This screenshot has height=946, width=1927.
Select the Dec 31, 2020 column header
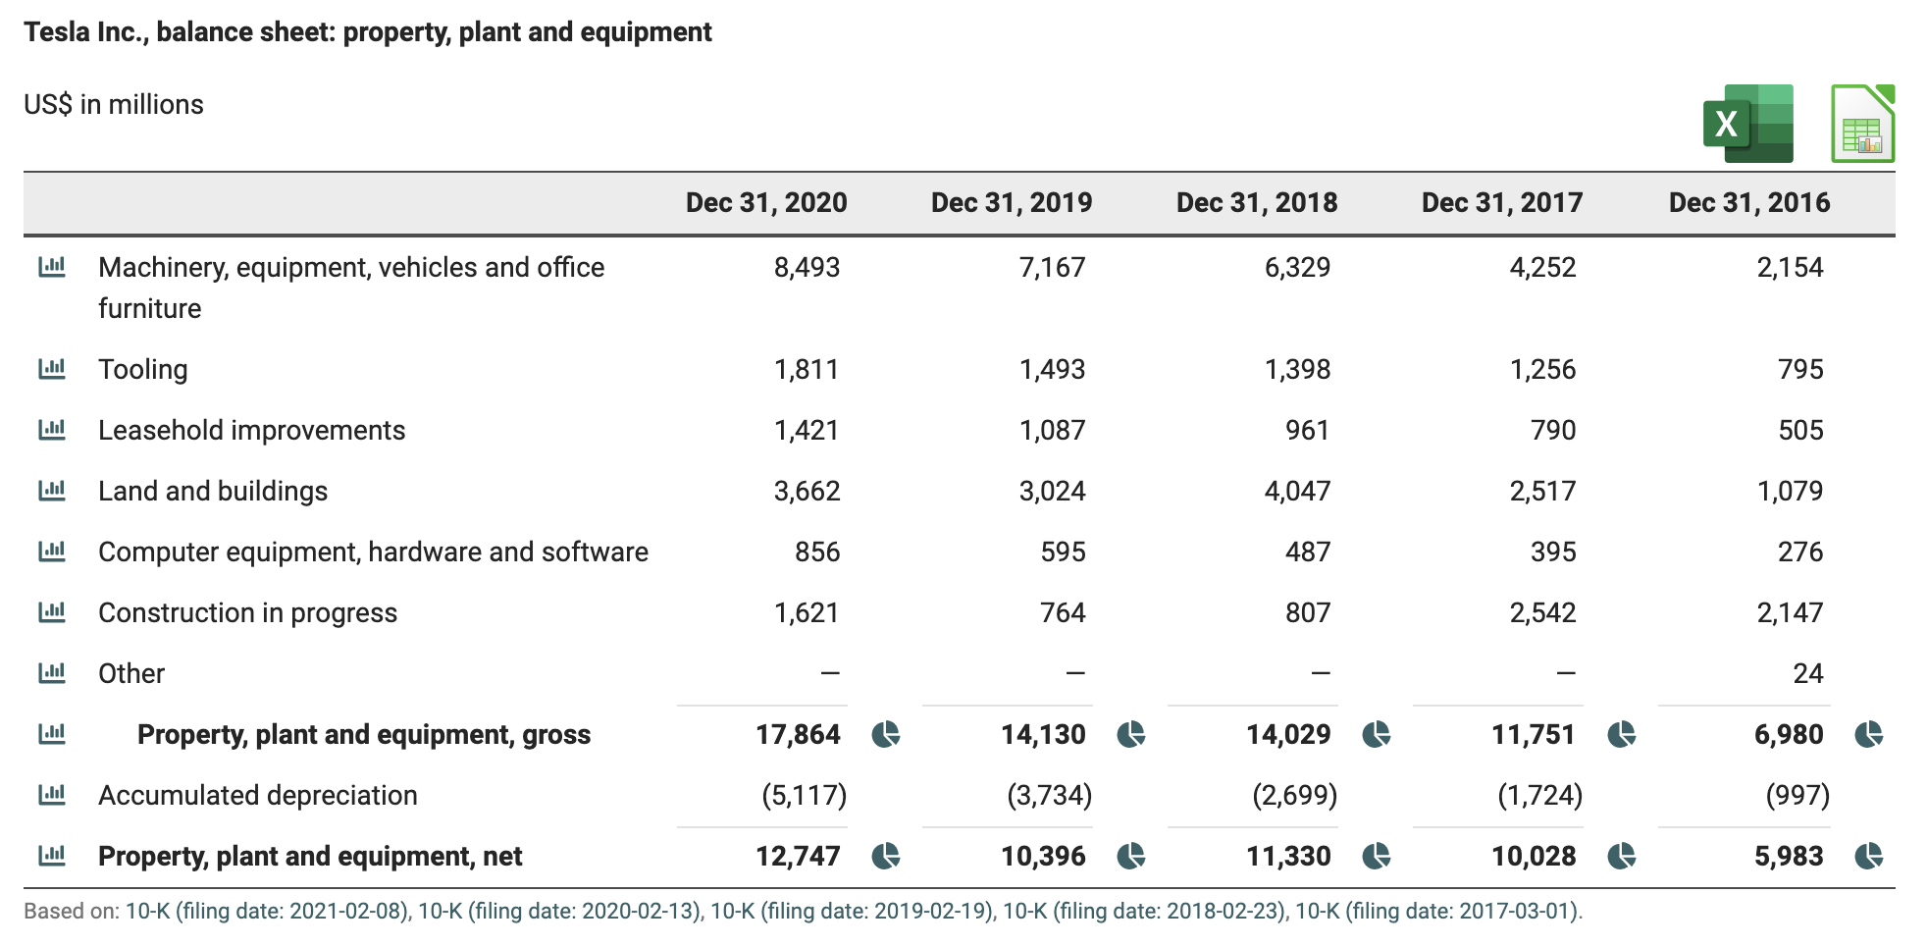tap(766, 202)
